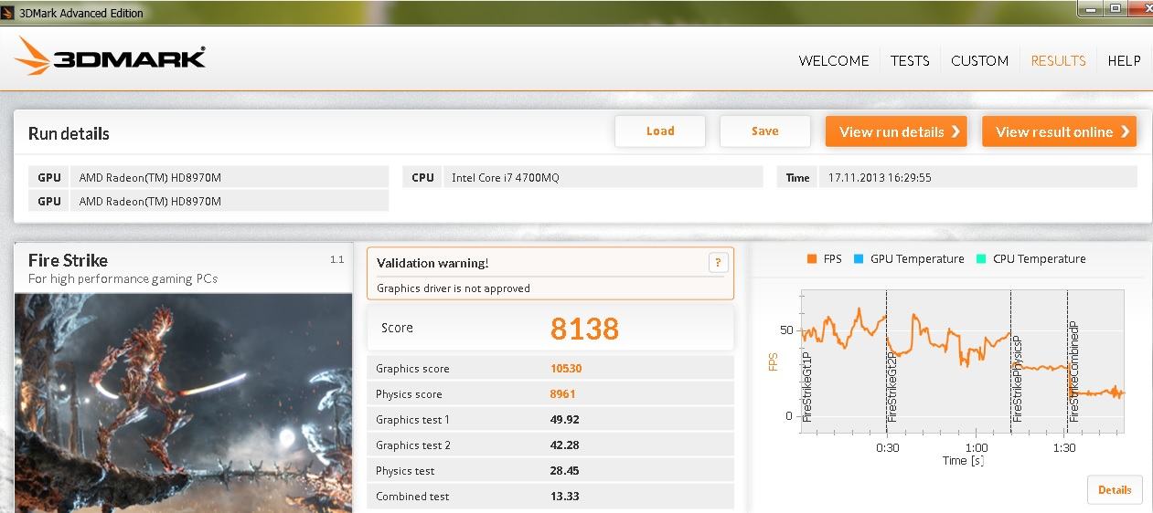Viewport: 1153px width, 513px height.
Task: Click the first AMD Radeon HD8970M entry
Action: click(230, 177)
